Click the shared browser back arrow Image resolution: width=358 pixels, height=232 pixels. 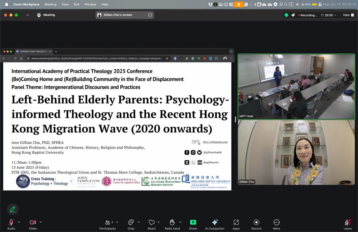tap(4, 59)
